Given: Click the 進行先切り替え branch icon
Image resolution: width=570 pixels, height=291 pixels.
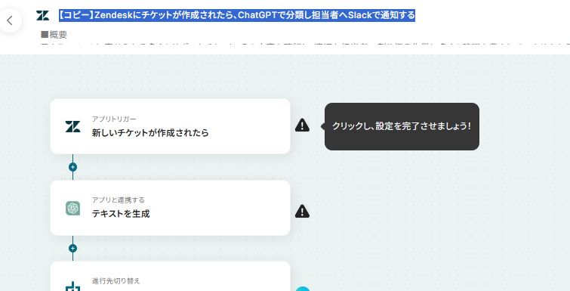Looking at the screenshot, I should 72,286.
